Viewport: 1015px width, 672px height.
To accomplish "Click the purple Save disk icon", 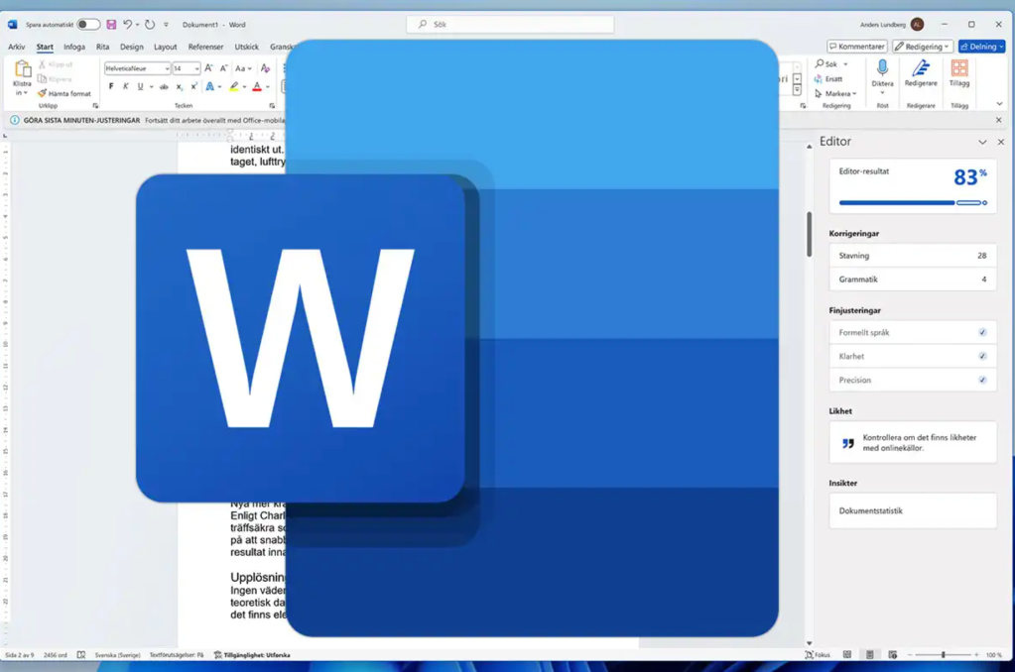I will [x=111, y=25].
